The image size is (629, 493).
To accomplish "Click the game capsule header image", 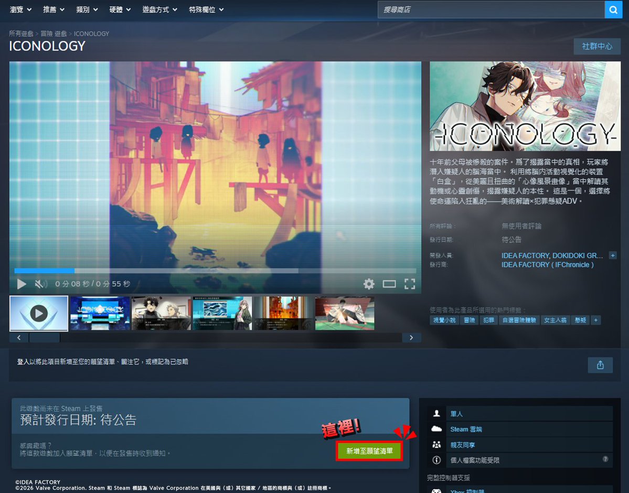I will pos(525,106).
